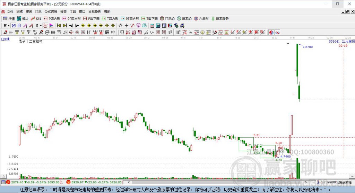
Task: Click the 行情 toolbar button
Action: (9, 19)
